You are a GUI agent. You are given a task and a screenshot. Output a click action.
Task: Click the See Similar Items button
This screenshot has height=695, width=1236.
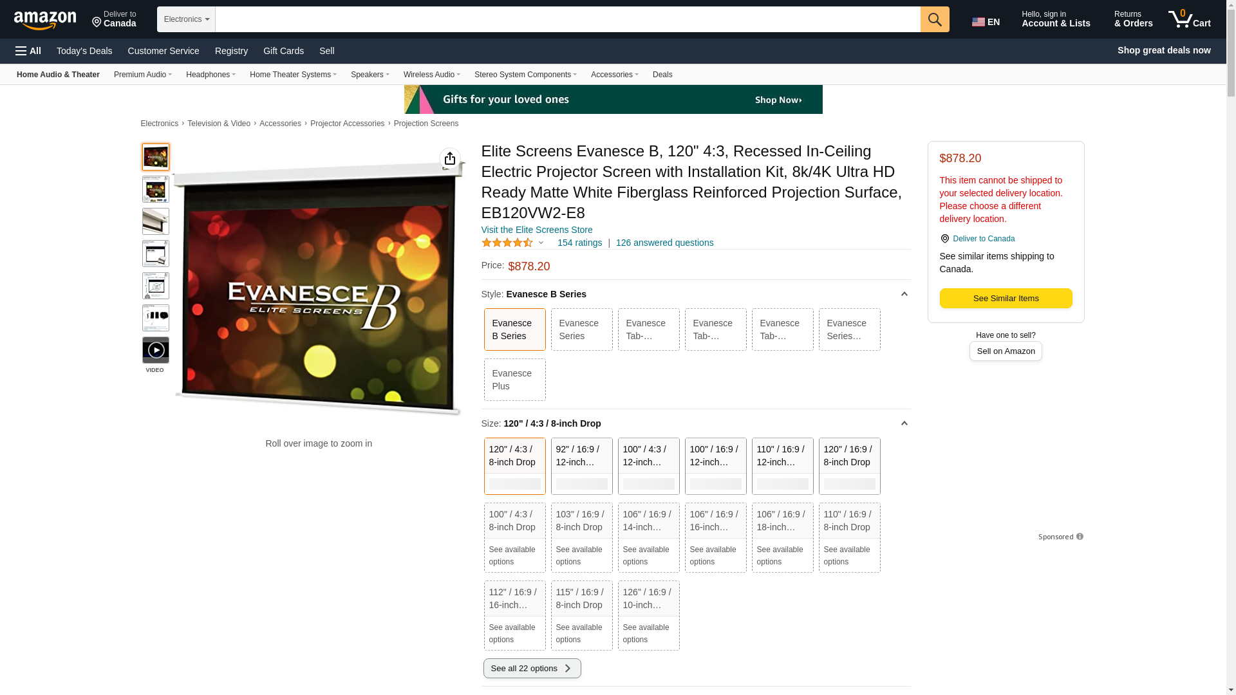pyautogui.click(x=1005, y=299)
